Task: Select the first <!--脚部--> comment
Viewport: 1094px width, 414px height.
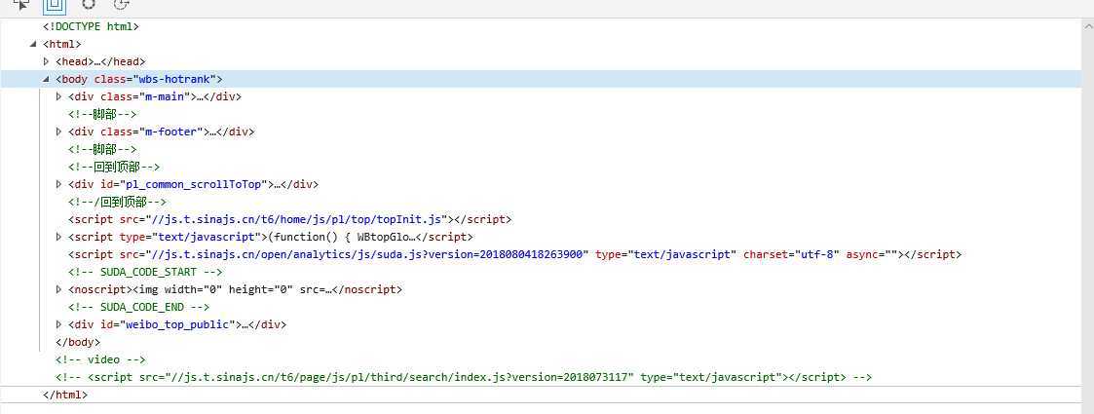Action: 102,114
